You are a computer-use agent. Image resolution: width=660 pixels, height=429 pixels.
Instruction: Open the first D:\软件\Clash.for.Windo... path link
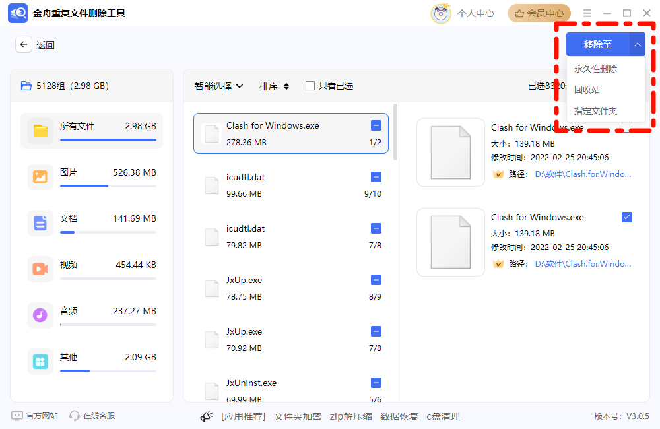[x=583, y=174]
